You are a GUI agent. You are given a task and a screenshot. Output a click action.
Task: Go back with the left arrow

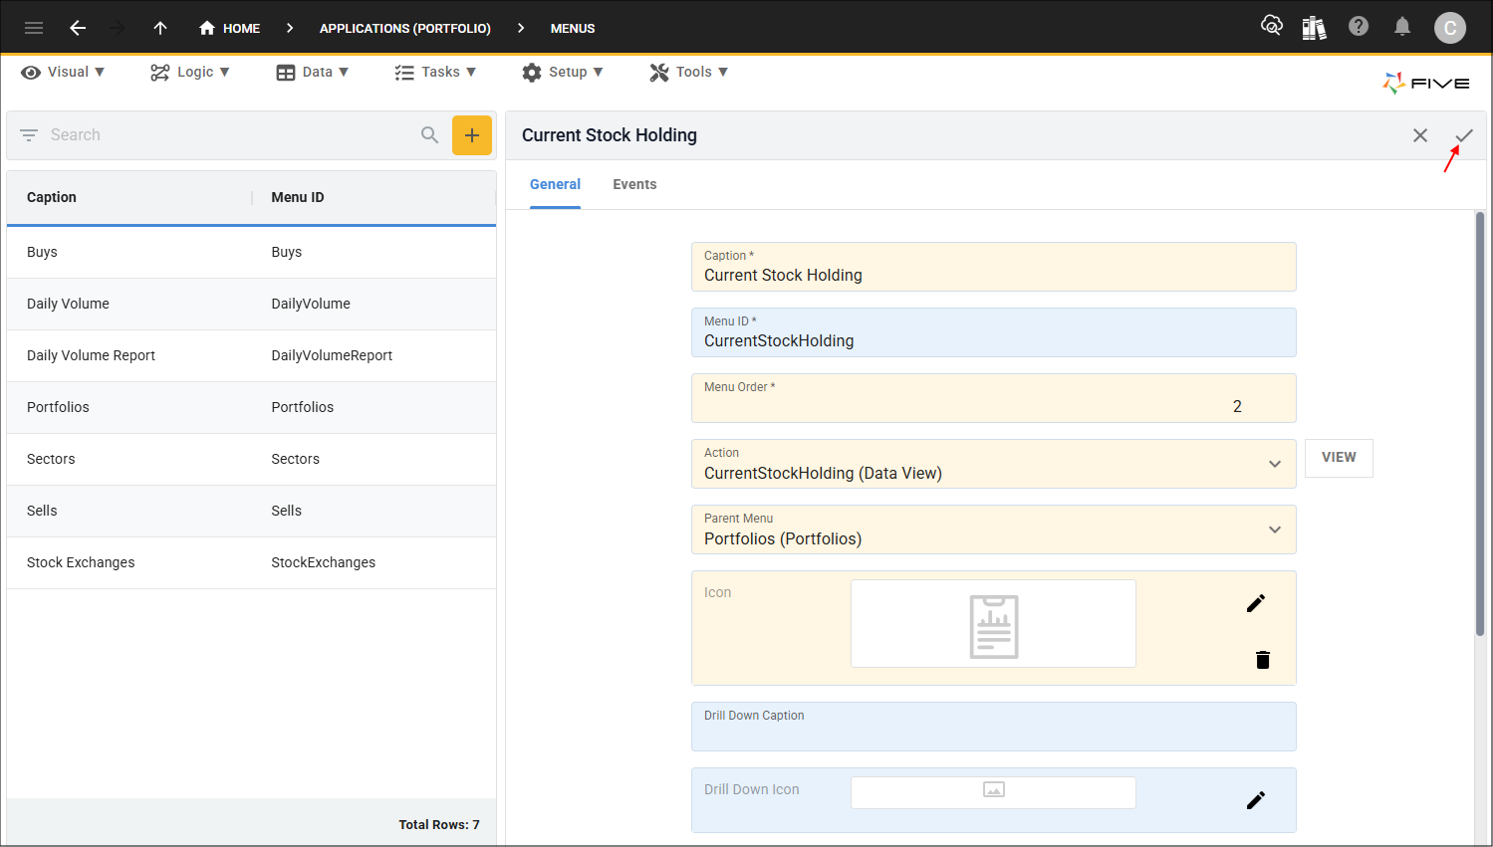click(78, 28)
